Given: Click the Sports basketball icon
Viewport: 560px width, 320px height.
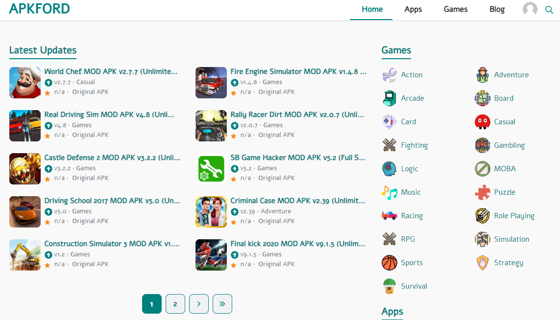Looking at the screenshot, I should pos(390,263).
